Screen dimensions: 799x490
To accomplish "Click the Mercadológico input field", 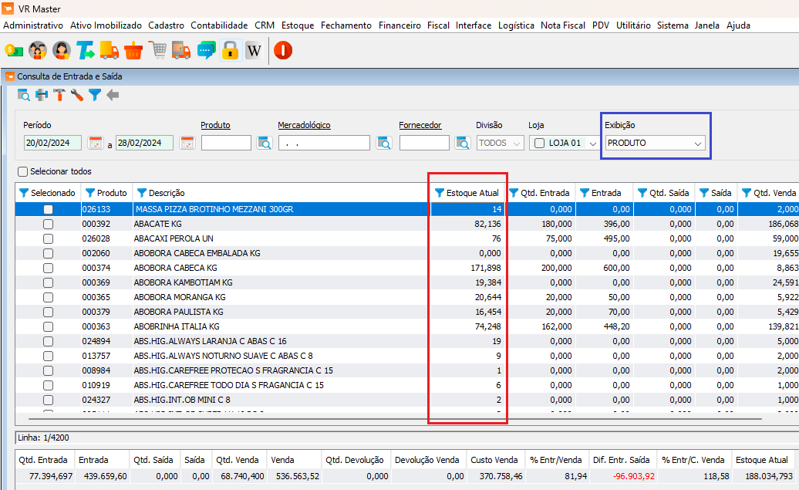I will 324,143.
